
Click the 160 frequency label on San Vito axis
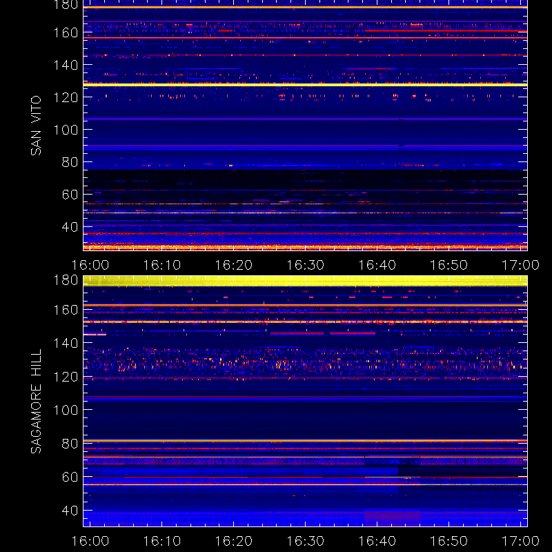[66, 32]
